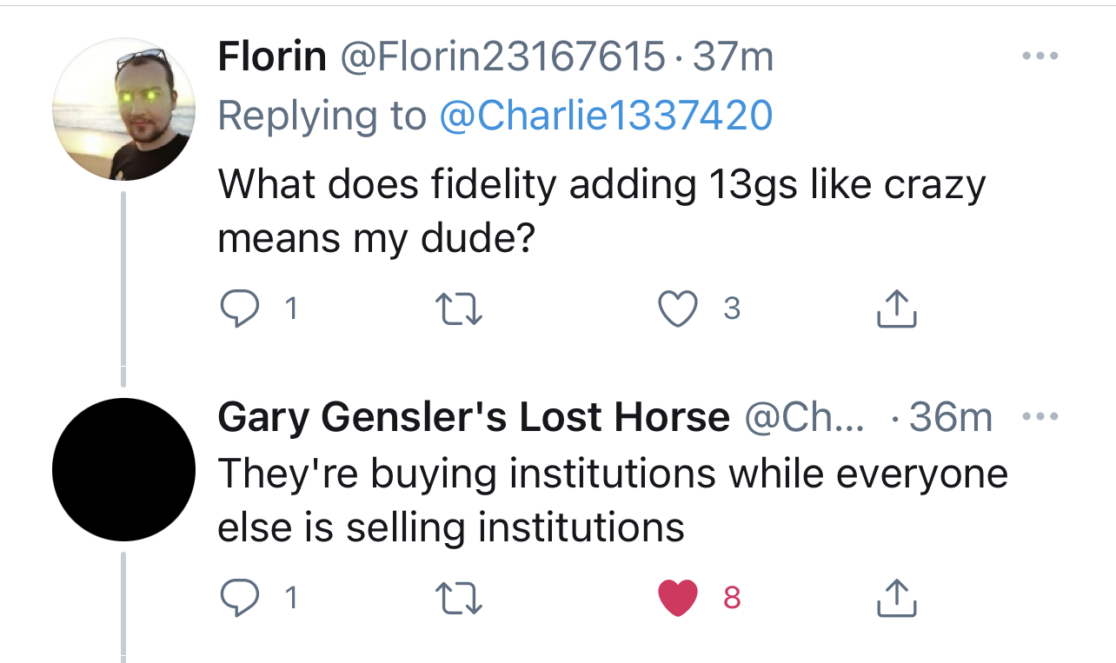
Task: Share Gary Gensler's Lost Horse tweet
Action: (x=897, y=598)
